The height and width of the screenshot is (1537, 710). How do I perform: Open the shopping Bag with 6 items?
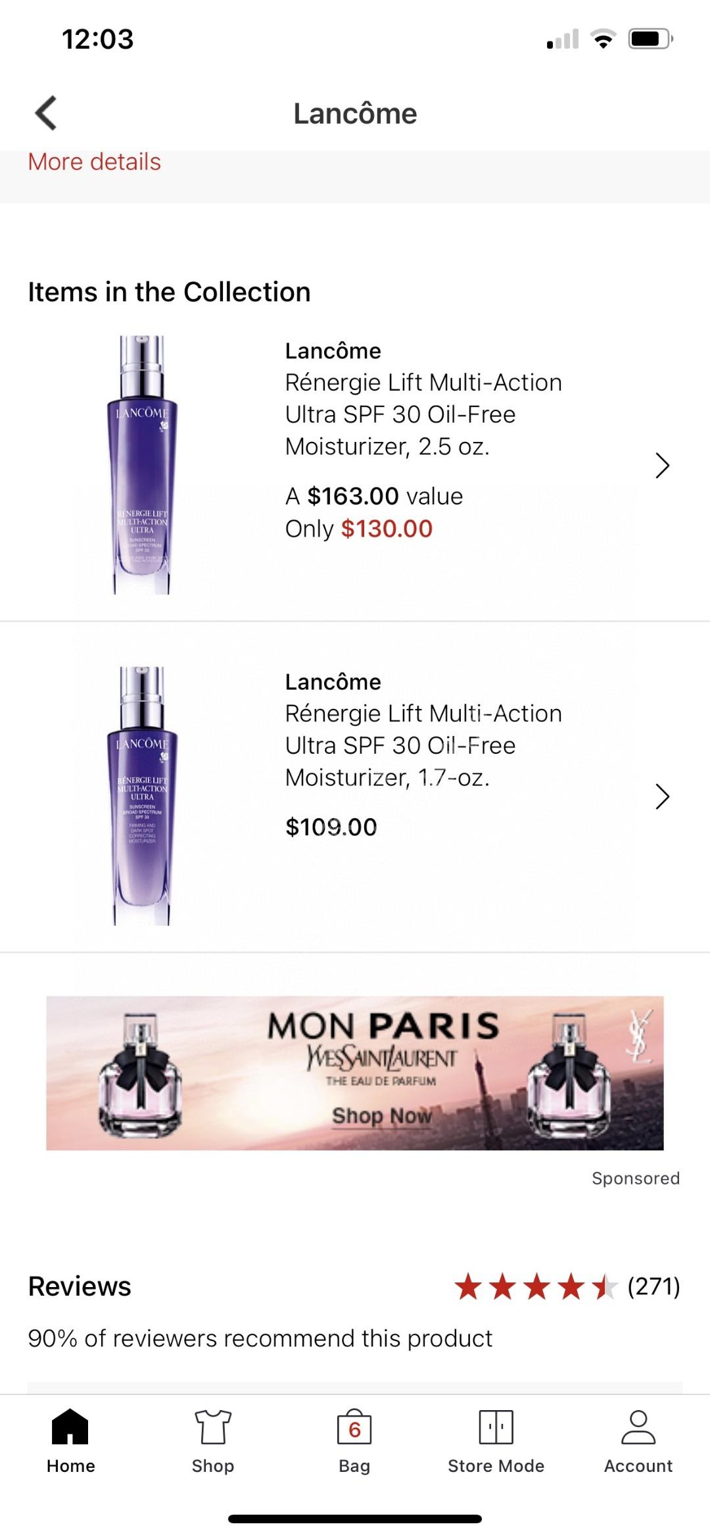pyautogui.click(x=354, y=1428)
